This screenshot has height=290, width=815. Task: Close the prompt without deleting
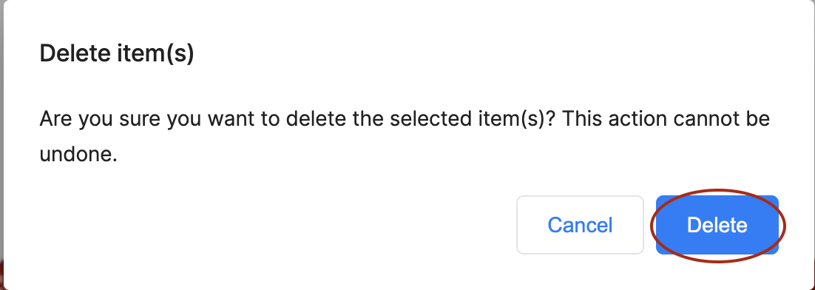(x=580, y=225)
